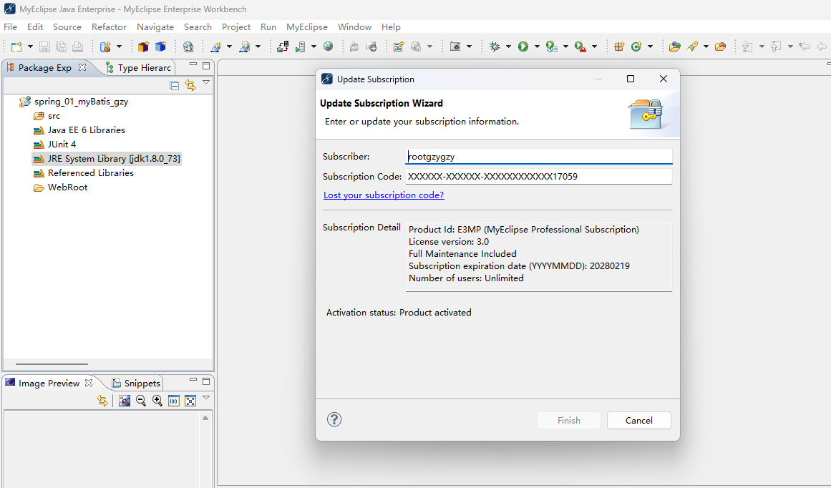Click the camera screenshot capture icon

coord(455,47)
